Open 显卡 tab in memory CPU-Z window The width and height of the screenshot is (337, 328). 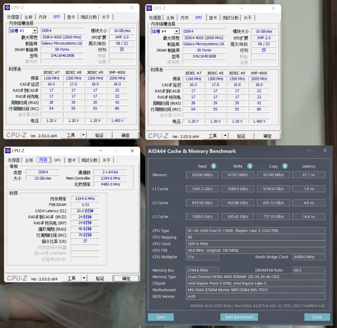72,160
